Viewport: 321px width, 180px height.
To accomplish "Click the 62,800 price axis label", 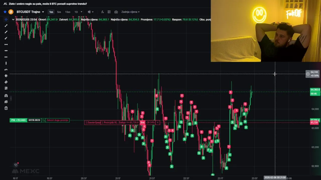I will click(315, 166).
